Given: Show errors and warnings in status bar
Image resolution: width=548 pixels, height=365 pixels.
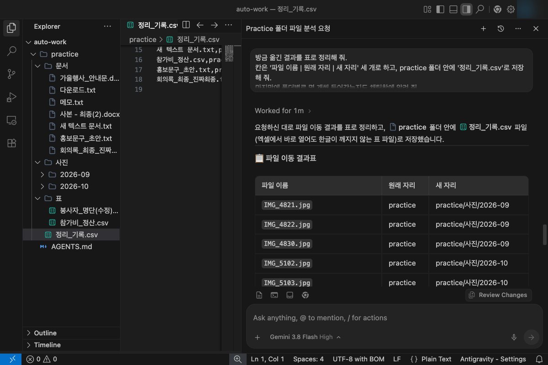Looking at the screenshot, I should click(42, 359).
